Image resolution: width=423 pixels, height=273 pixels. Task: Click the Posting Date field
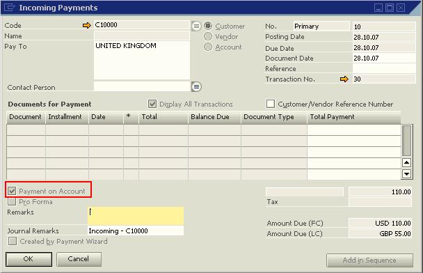point(384,37)
